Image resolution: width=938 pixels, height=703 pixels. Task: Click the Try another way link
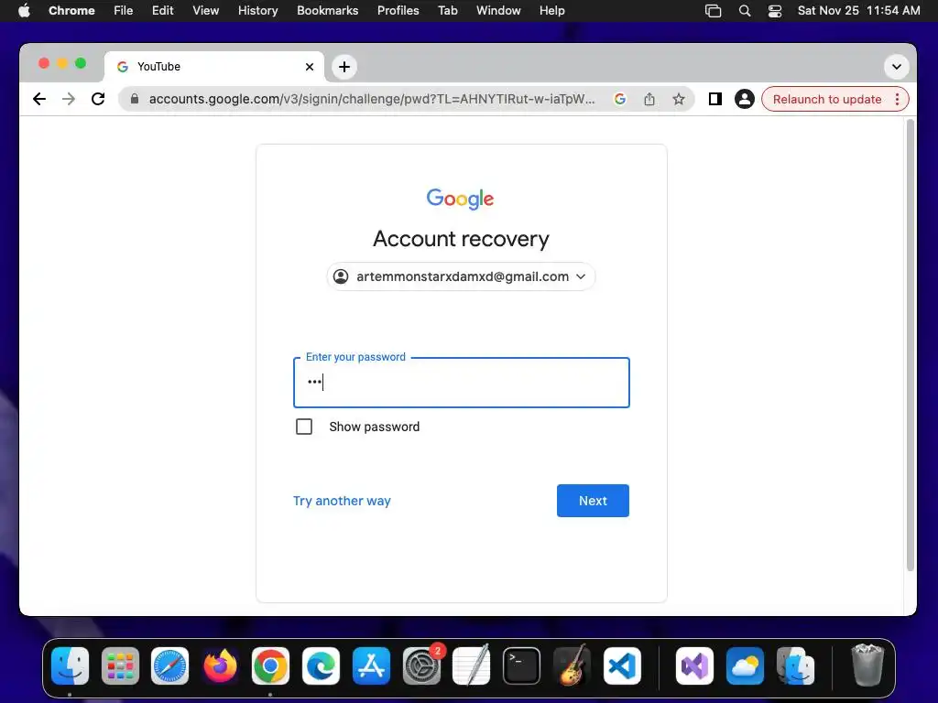tap(342, 501)
